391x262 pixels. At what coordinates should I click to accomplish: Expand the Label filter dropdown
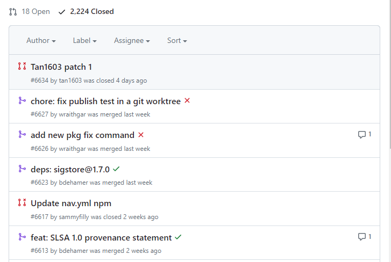point(85,40)
